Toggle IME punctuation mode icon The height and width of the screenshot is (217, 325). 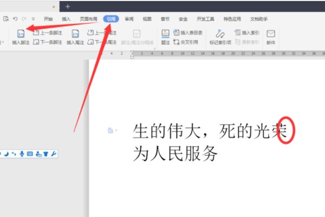click(14, 154)
